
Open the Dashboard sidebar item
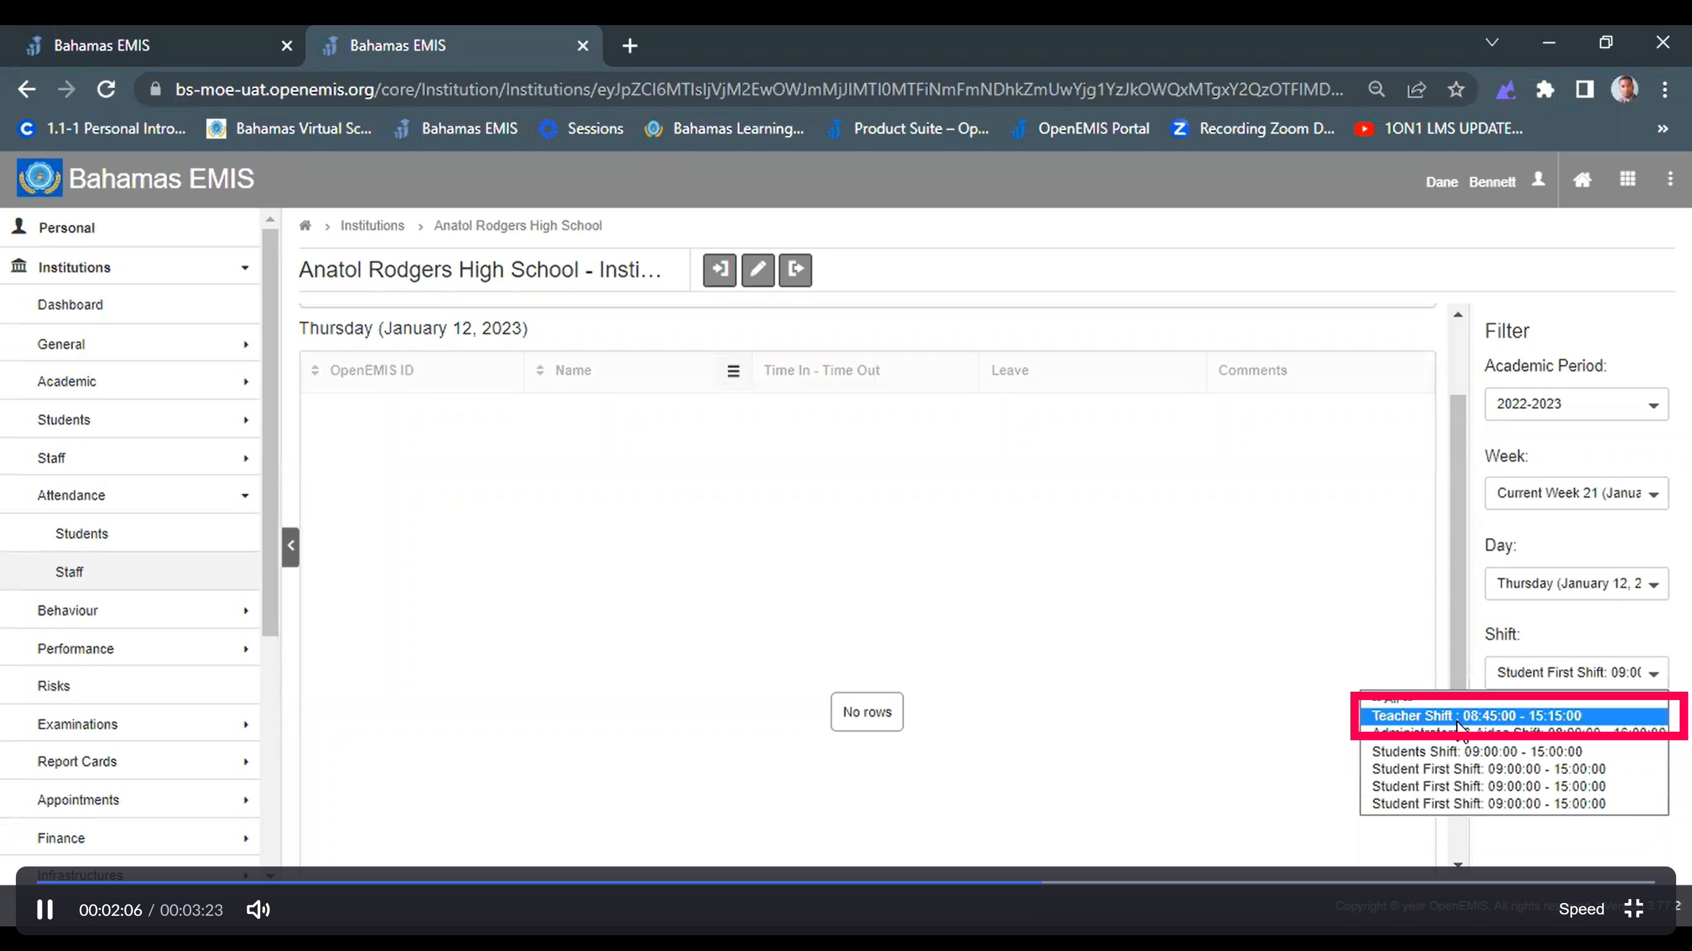click(130, 305)
